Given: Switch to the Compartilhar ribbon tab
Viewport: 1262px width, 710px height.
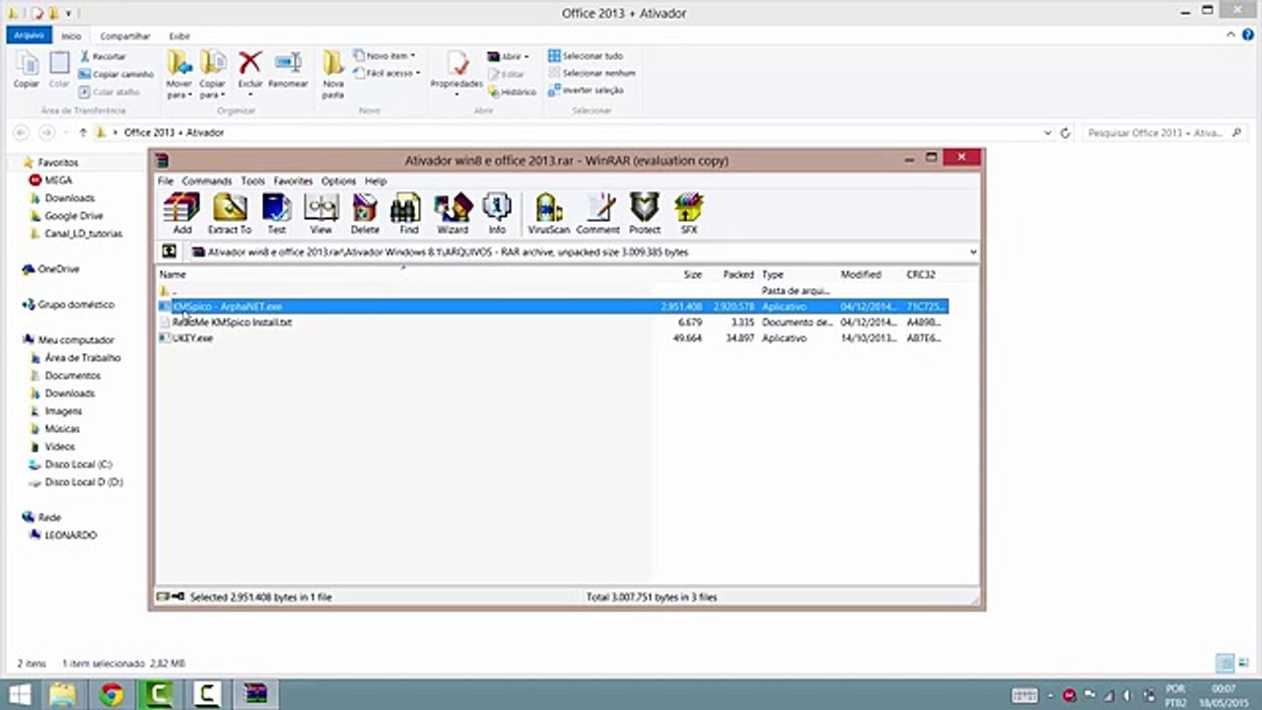Looking at the screenshot, I should [125, 35].
